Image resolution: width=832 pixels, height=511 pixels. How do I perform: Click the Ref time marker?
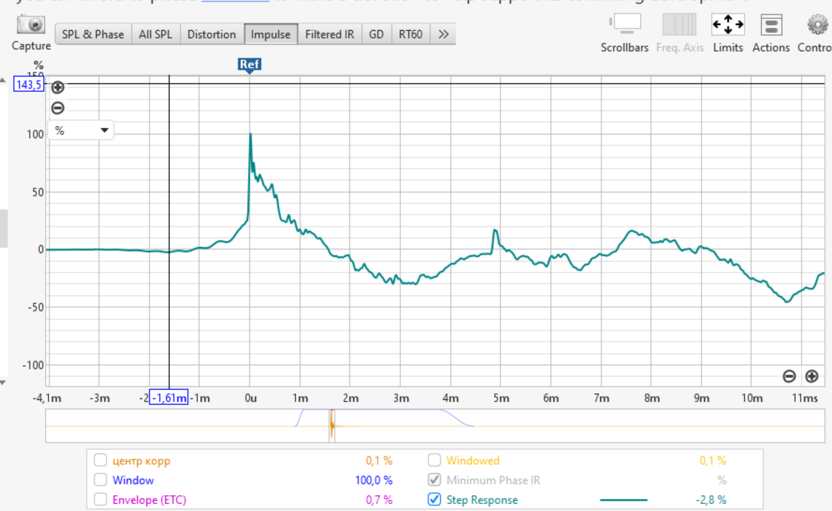pos(249,65)
